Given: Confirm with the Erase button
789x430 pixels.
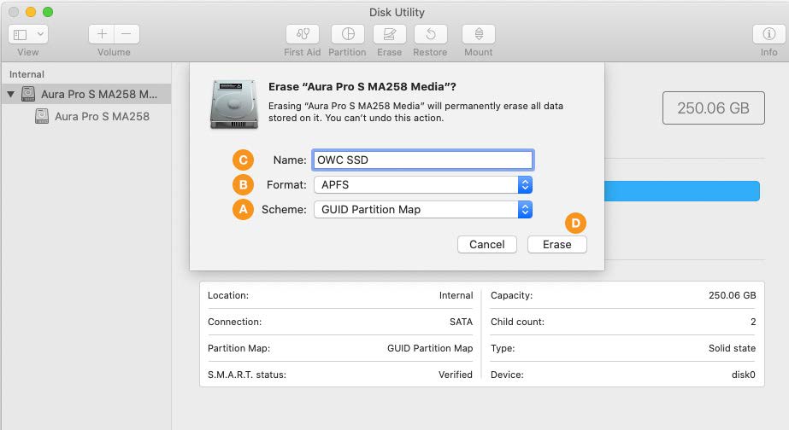Looking at the screenshot, I should (556, 244).
